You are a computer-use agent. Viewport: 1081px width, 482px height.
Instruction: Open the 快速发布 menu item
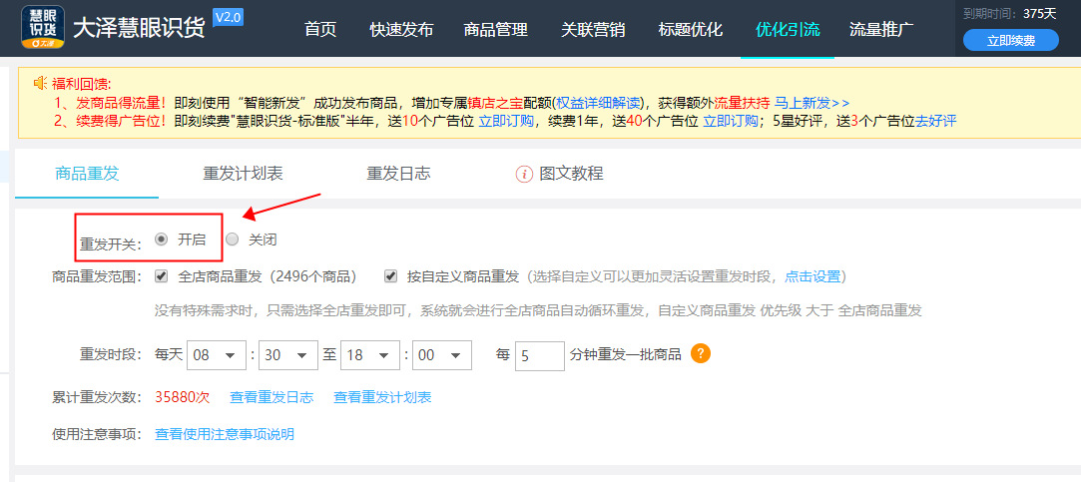pos(401,30)
